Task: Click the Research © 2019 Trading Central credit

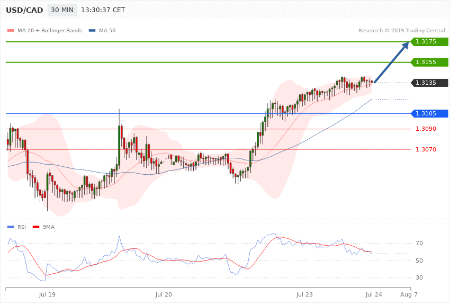Action: [401, 30]
